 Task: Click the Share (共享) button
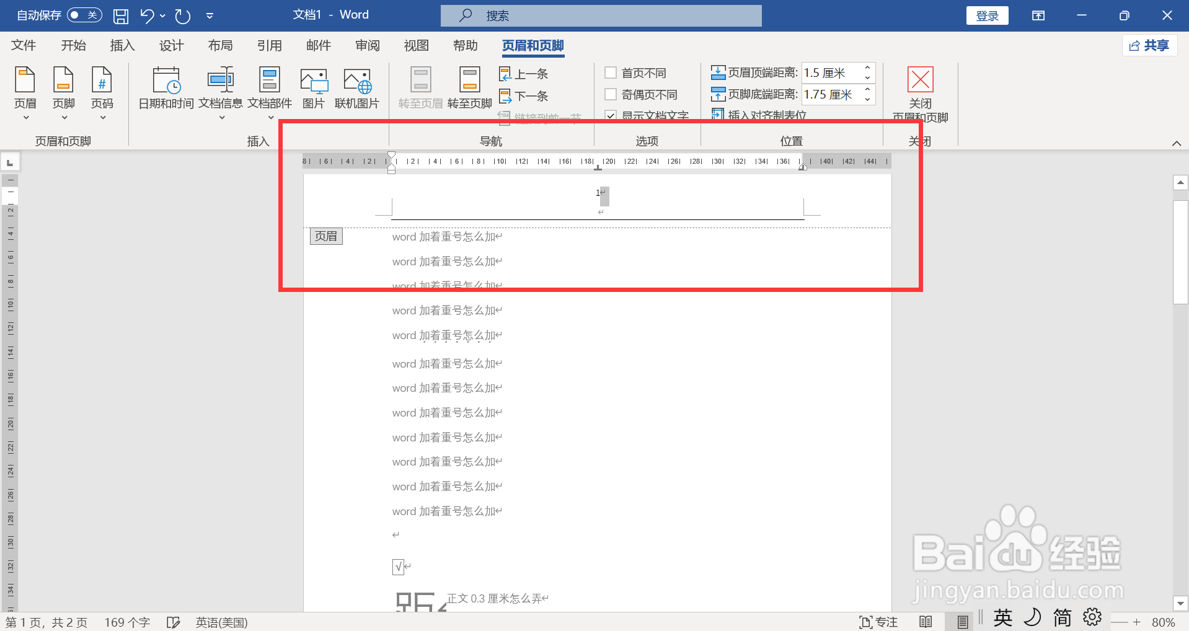[1149, 45]
